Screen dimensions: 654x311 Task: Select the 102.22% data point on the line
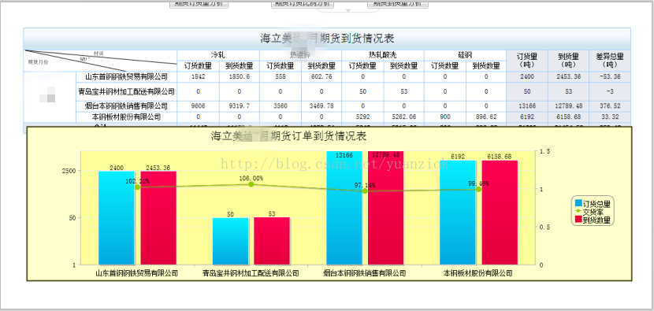coord(137,187)
